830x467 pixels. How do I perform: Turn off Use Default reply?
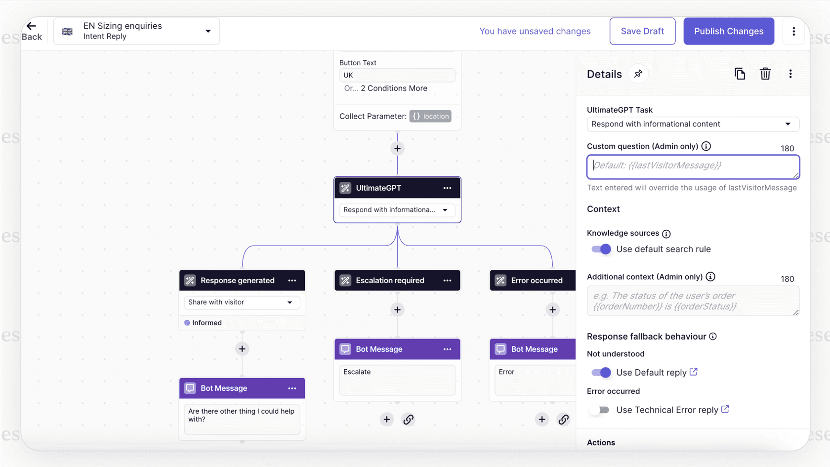(x=600, y=372)
